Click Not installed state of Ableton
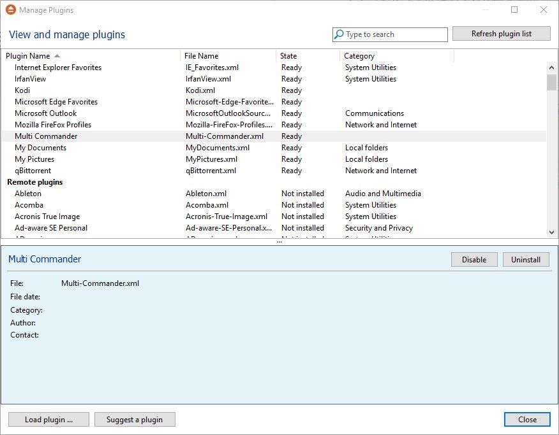 pos(302,194)
